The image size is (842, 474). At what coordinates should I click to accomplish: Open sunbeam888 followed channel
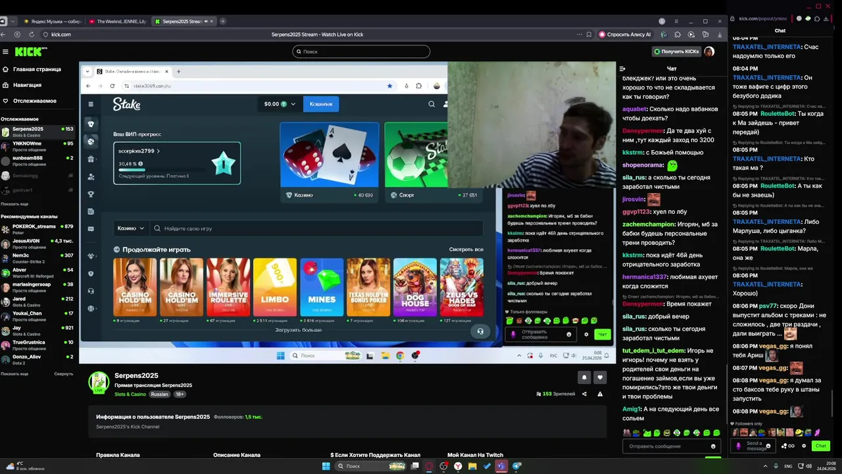[37, 161]
